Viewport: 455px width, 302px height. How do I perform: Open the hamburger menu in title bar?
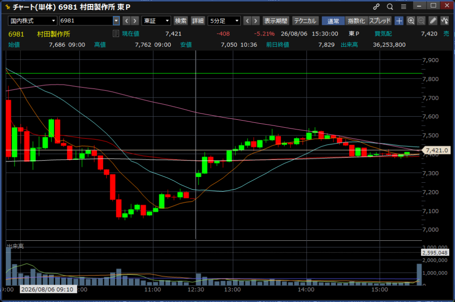click(x=403, y=7)
